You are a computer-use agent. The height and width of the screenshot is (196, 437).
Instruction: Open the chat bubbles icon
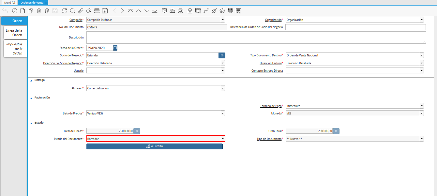pos(88,11)
